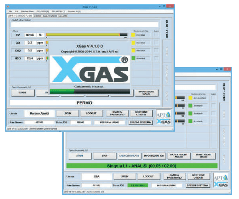Click the 'Moreno Airoldi' user field
Viewport: 239px width, 199px height.
click(39, 113)
